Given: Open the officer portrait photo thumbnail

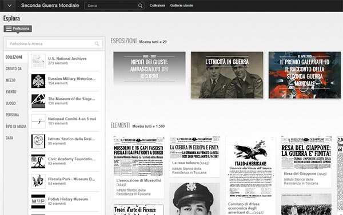Looking at the screenshot, I should (194, 199).
